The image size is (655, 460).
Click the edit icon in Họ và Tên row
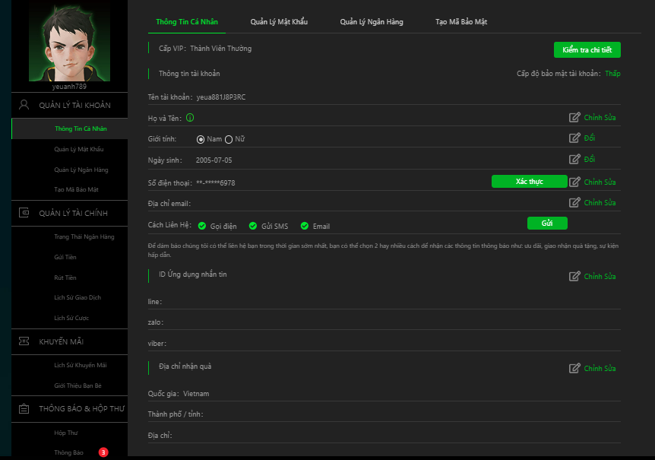click(x=574, y=117)
